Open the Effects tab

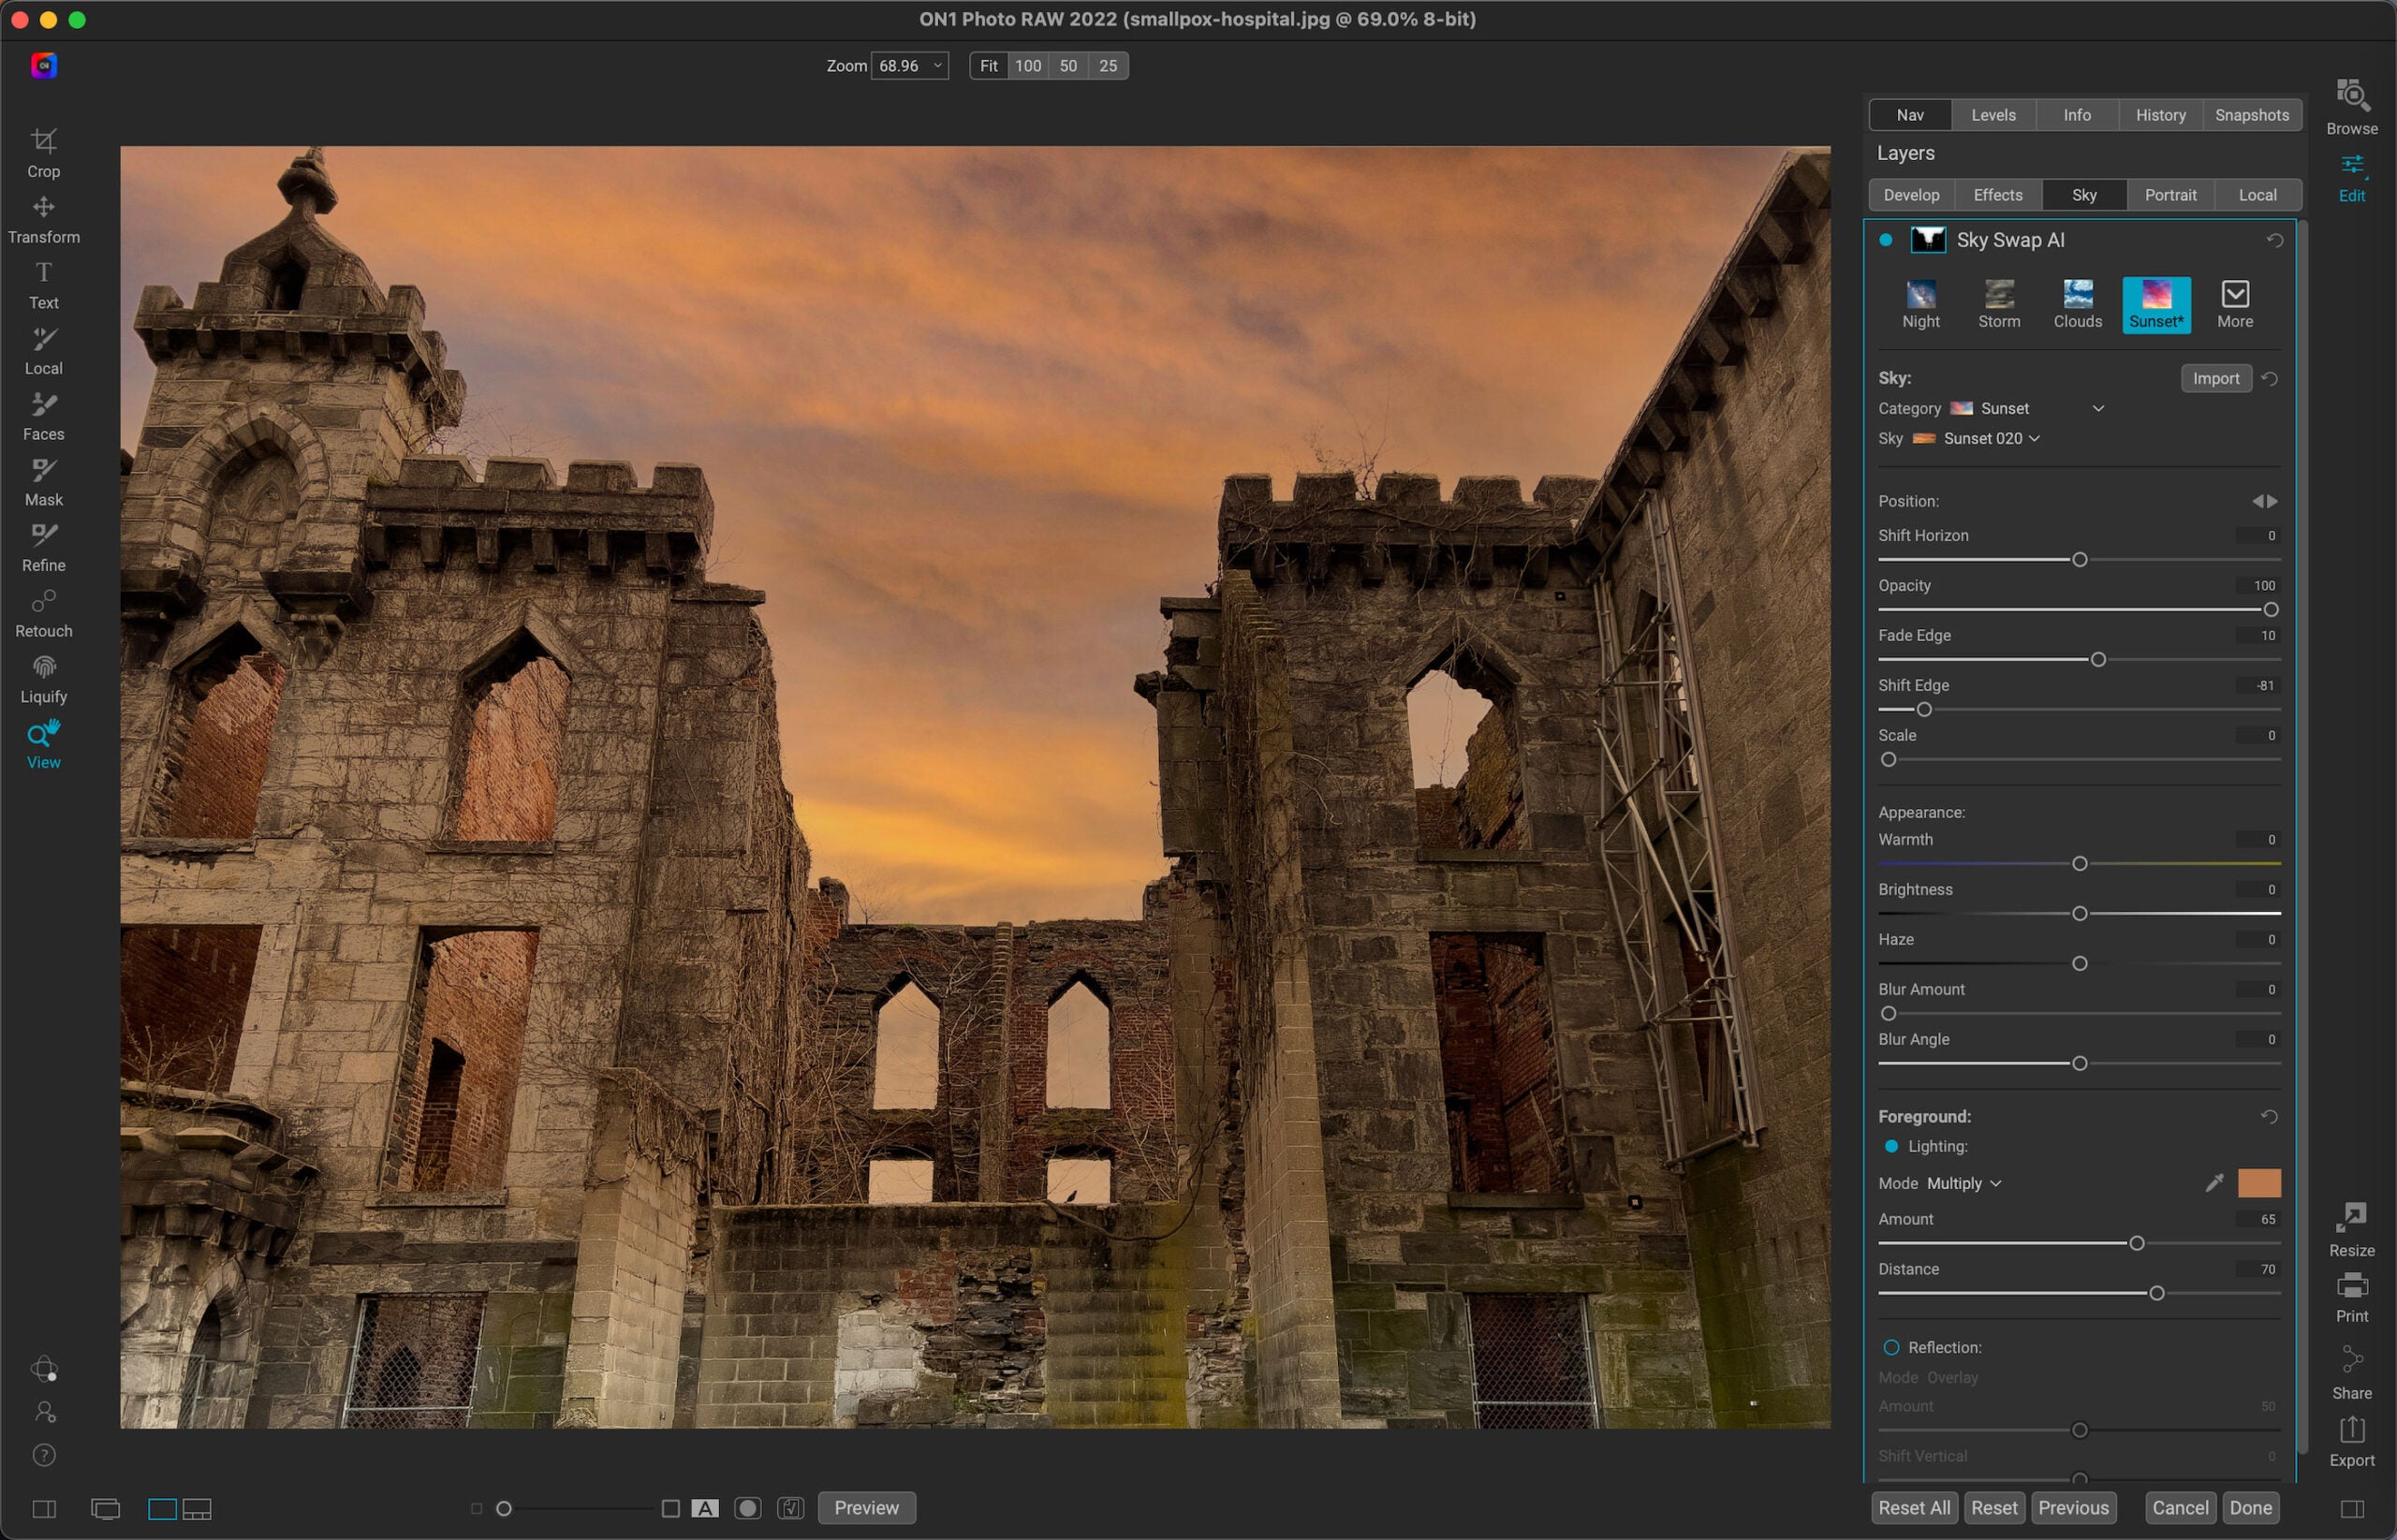[1997, 195]
